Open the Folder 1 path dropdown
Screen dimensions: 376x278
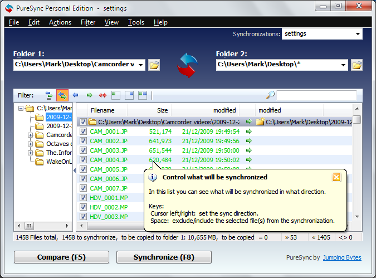point(140,65)
